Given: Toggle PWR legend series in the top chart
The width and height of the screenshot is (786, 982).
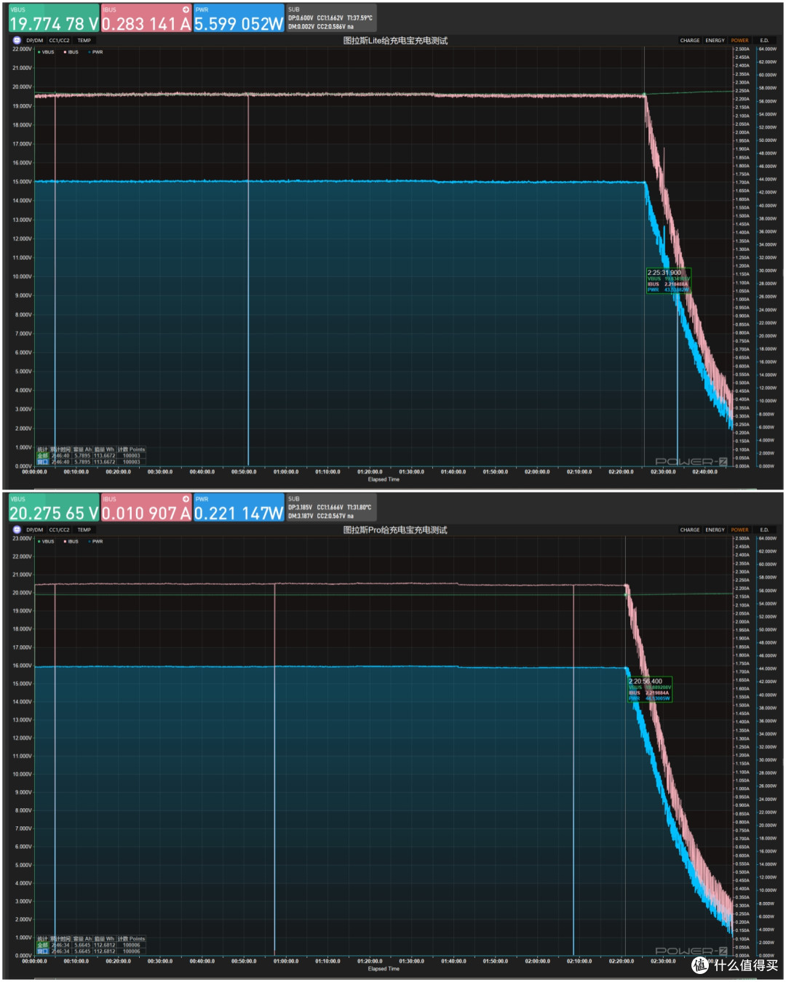Looking at the screenshot, I should 95,52.
